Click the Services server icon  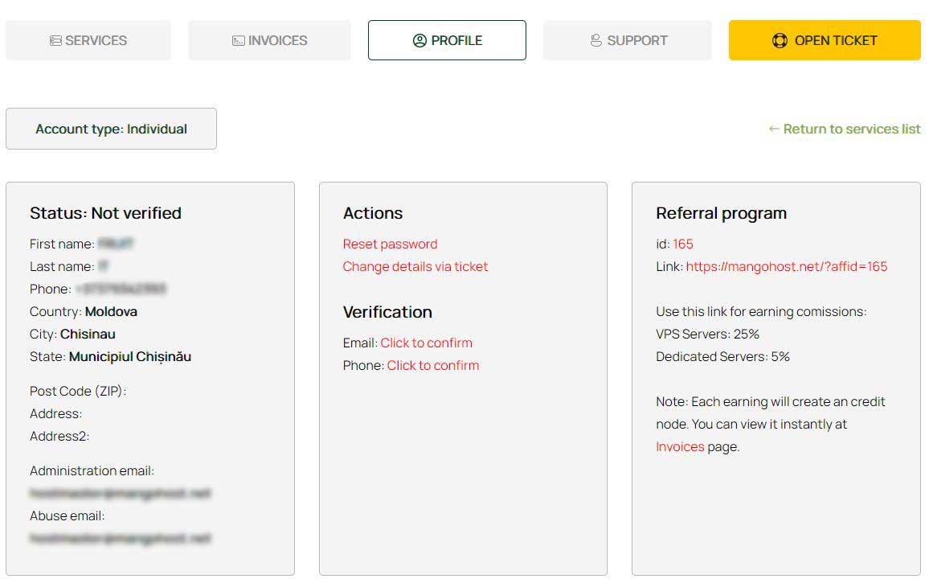pos(55,41)
